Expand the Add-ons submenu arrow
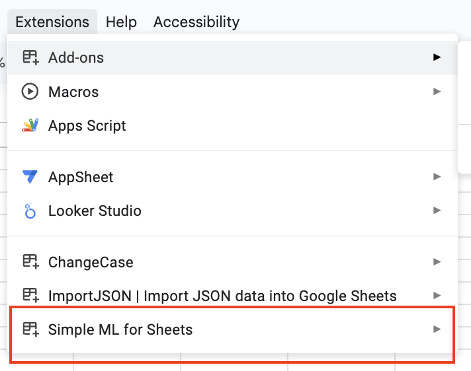This screenshot has height=371, width=471. click(437, 57)
